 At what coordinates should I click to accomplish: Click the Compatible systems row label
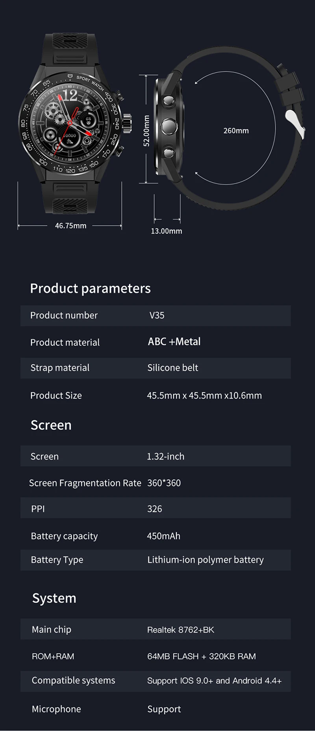click(73, 680)
